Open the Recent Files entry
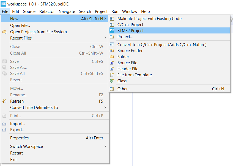Viewport: 233px width, 166px height. click(x=54, y=38)
